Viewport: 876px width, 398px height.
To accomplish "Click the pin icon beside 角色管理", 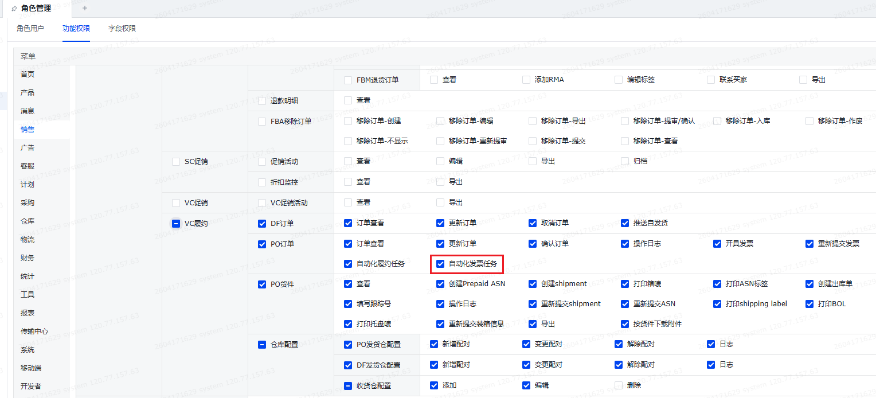I will (14, 9).
